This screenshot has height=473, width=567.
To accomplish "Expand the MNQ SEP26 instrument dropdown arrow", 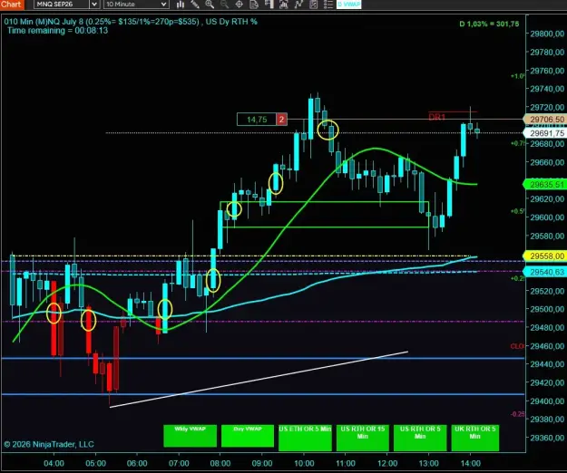I will [x=94, y=5].
